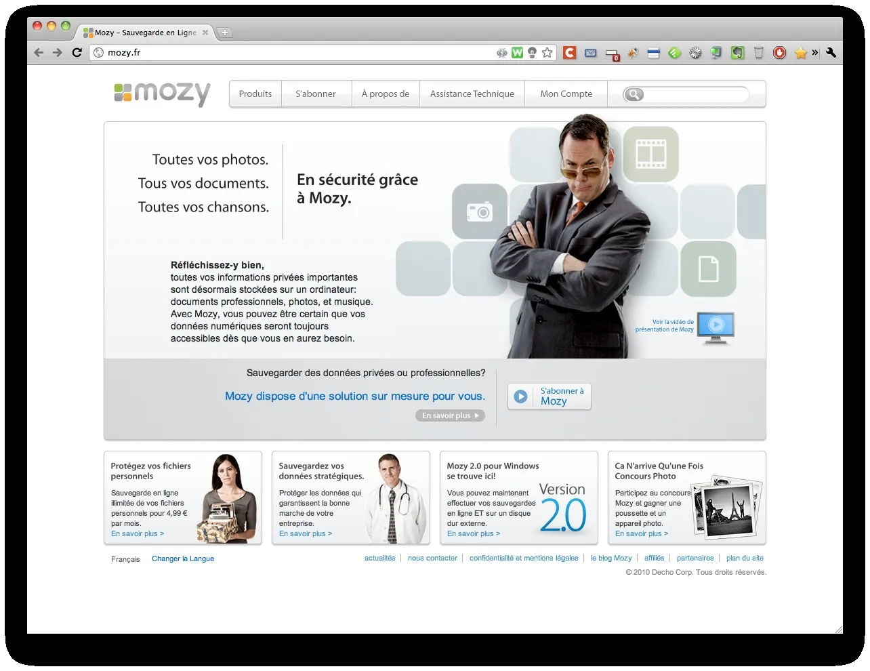
Task: Click the yellow star extension icon
Action: click(800, 52)
